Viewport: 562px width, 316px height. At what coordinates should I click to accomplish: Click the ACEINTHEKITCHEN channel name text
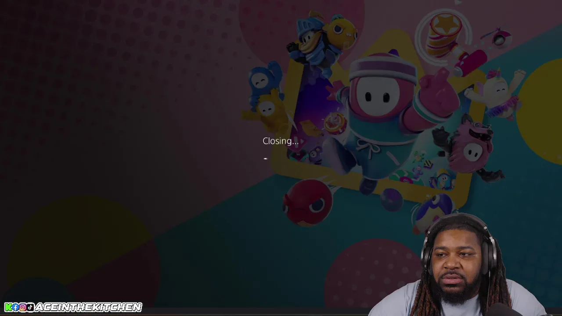pos(88,307)
